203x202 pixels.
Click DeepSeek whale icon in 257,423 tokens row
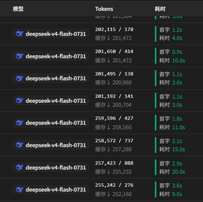(x=19, y=167)
